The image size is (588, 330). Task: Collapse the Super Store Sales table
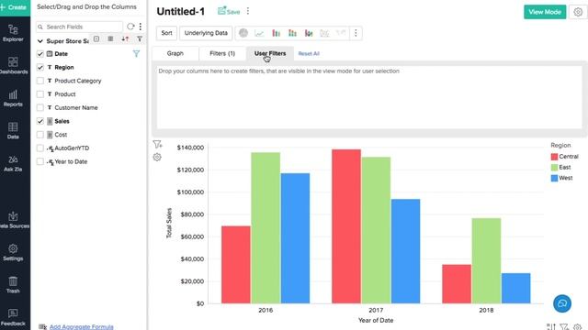[40, 41]
